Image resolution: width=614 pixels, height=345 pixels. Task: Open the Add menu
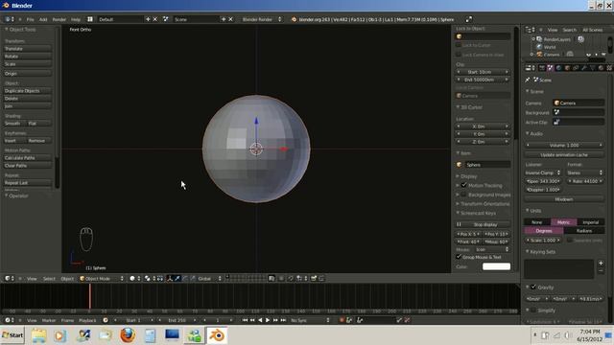click(43, 19)
